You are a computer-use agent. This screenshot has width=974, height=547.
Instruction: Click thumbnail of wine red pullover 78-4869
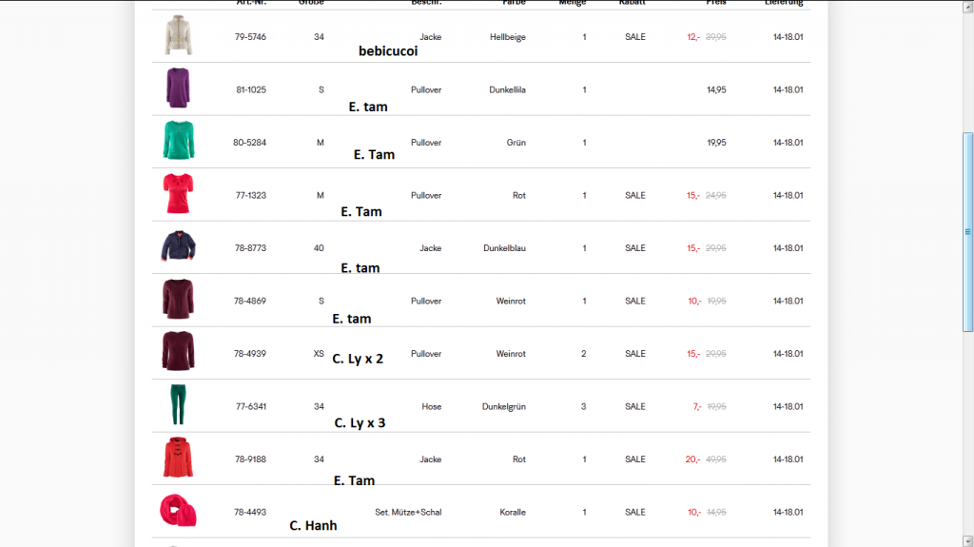click(x=178, y=300)
